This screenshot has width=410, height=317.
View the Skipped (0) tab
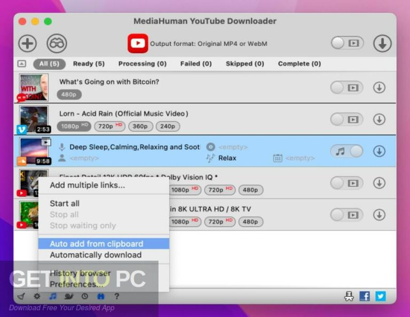pyautogui.click(x=245, y=63)
